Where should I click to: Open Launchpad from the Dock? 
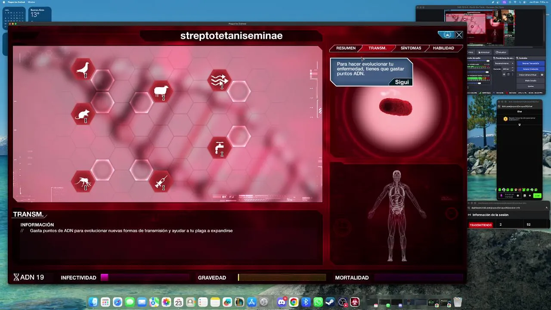[x=105, y=302]
